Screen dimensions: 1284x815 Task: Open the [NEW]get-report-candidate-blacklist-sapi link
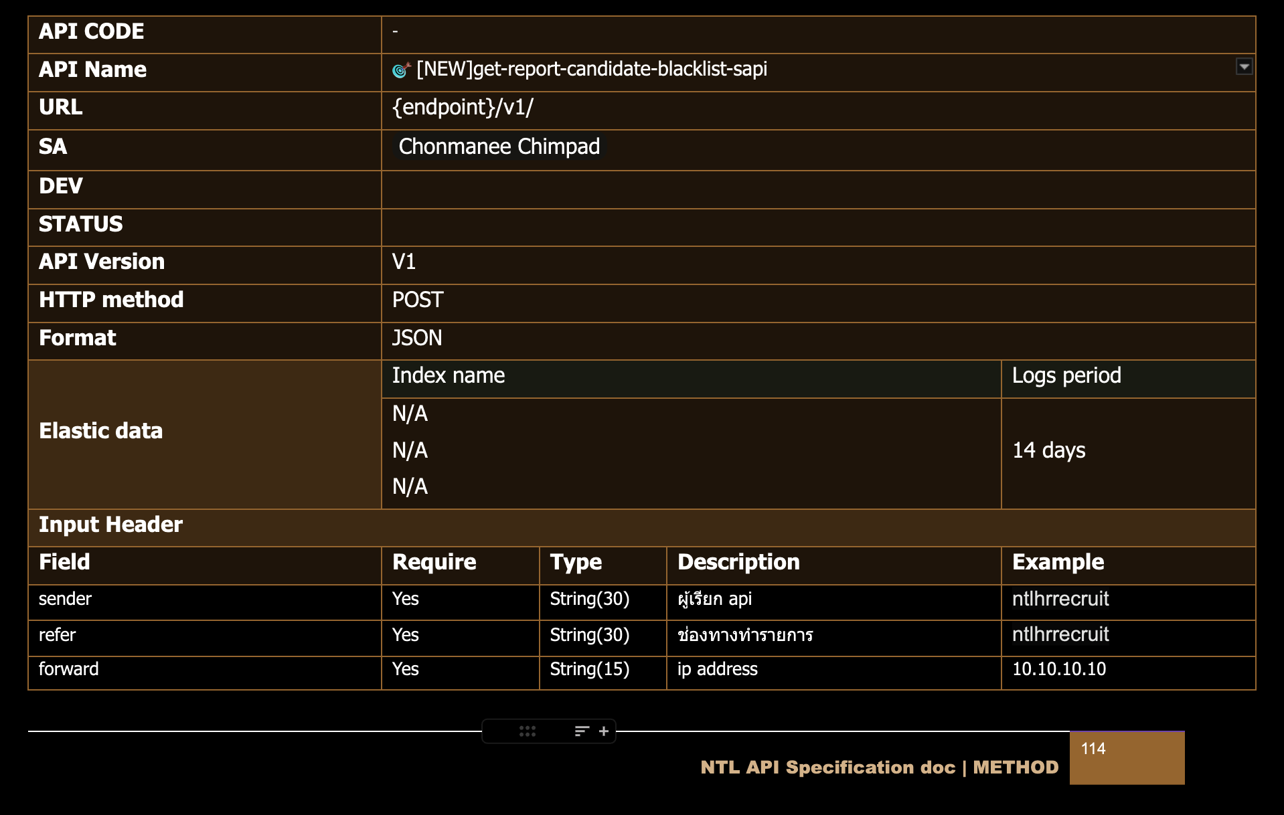tap(591, 70)
